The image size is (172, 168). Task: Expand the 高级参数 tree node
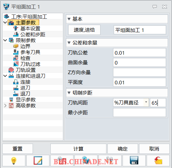tap(5, 105)
